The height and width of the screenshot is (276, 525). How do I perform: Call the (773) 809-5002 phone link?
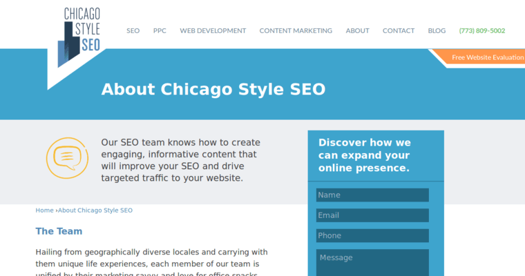pos(482,31)
